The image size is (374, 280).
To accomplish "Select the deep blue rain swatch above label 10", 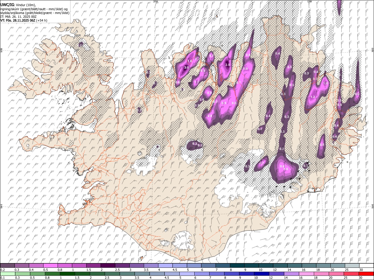I will coord(262,274).
